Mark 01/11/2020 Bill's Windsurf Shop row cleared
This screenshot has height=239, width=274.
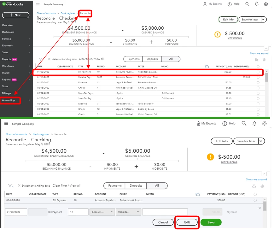(258, 77)
